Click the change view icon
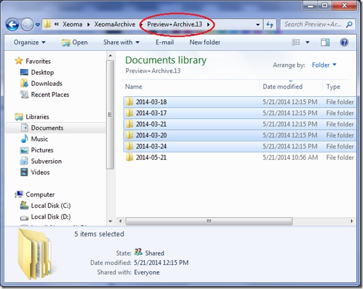The image size is (363, 289). click(x=296, y=42)
